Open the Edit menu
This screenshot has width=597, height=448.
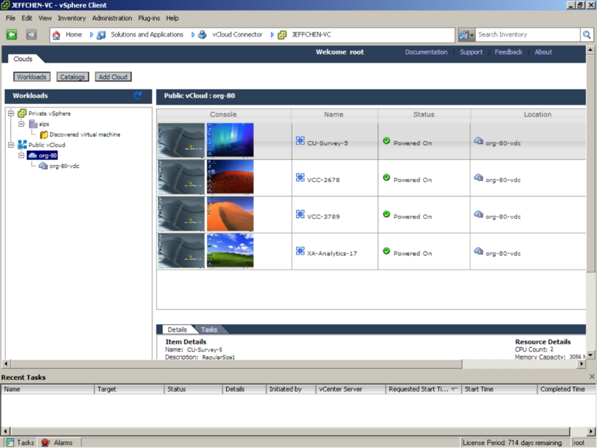point(27,18)
